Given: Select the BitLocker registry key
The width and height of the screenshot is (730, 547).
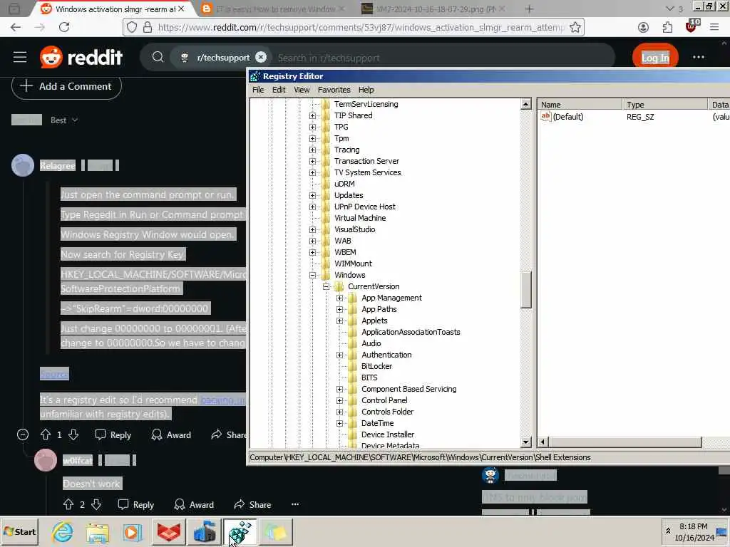Looking at the screenshot, I should [x=376, y=366].
